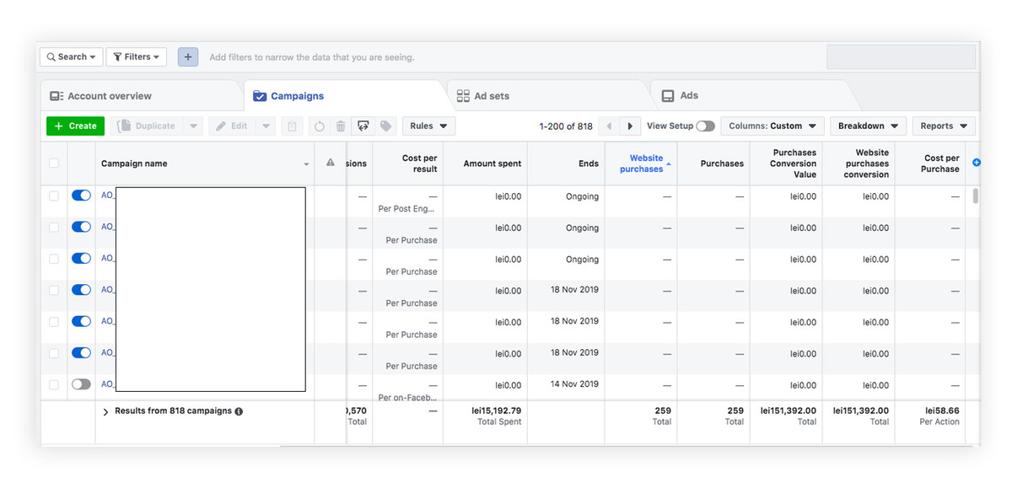
Task: Click the clipboard paste icon
Action: [x=292, y=126]
